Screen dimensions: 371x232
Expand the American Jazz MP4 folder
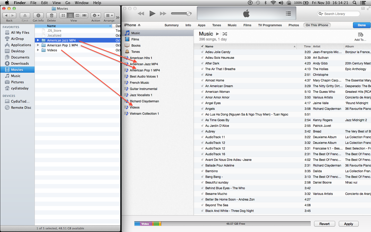(x=38, y=40)
